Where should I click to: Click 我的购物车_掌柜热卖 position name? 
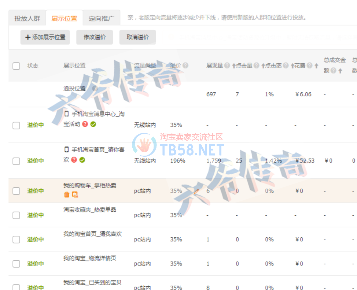[x=90, y=185]
